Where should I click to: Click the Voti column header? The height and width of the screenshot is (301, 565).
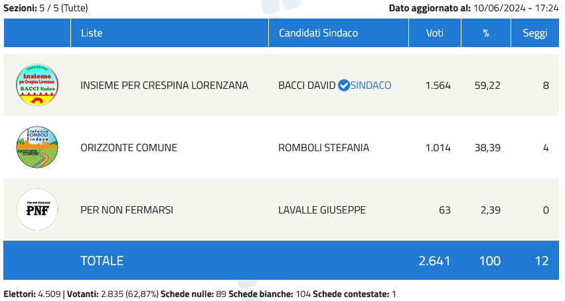[x=435, y=33]
